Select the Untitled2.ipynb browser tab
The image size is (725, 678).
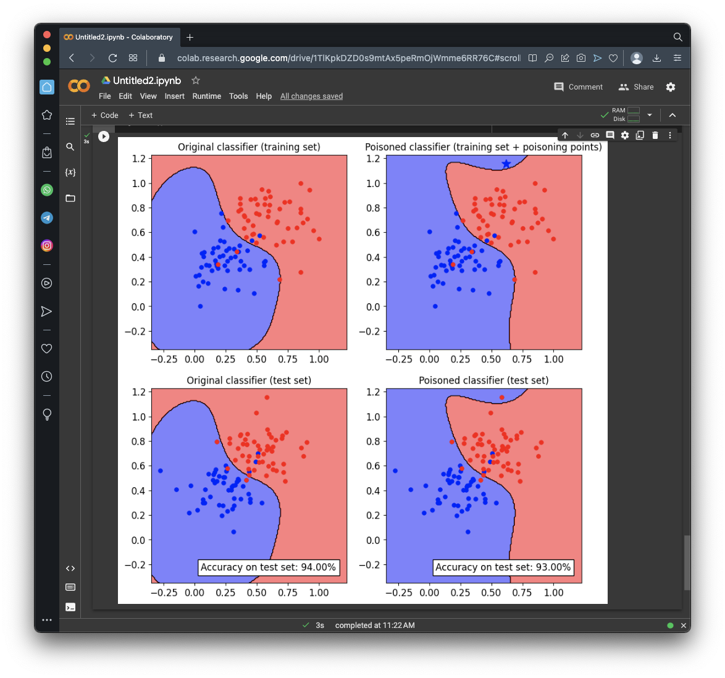(x=119, y=37)
